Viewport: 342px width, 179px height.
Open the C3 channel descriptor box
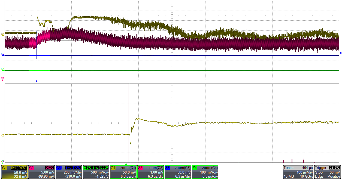69,172
